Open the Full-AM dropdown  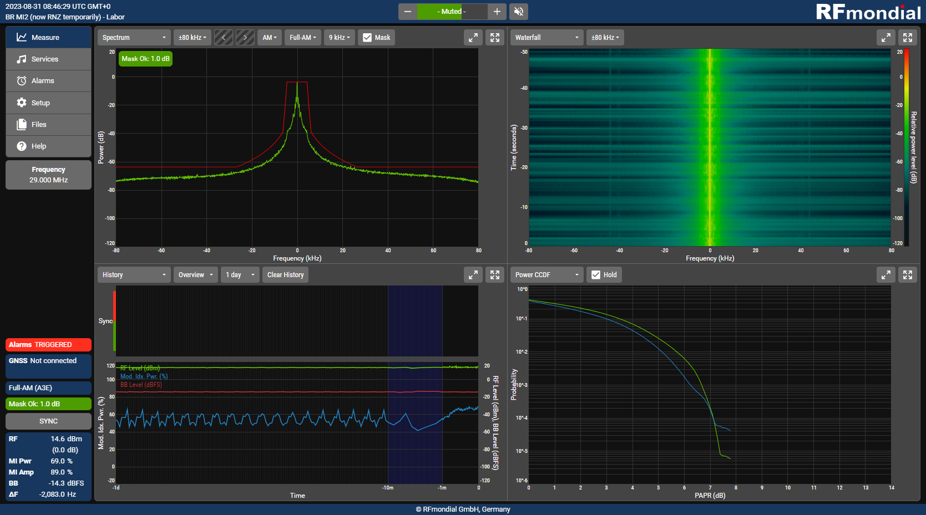point(303,38)
